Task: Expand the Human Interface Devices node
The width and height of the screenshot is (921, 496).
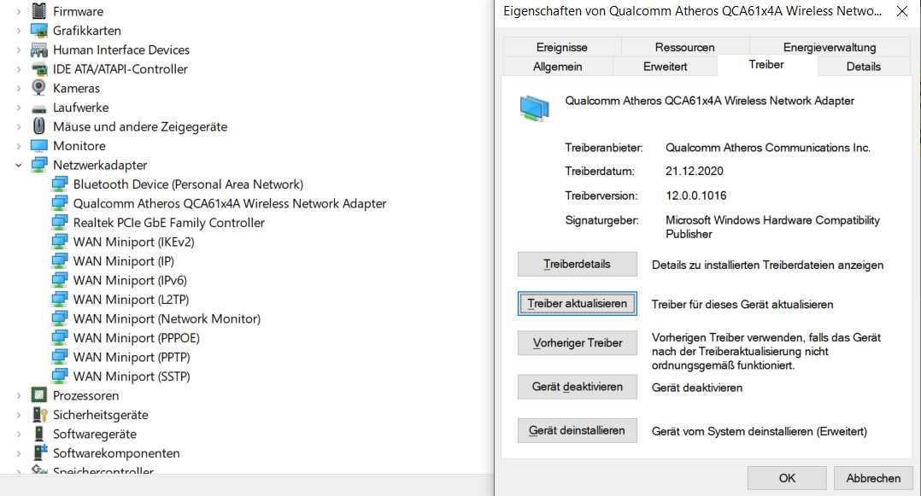Action: point(19,50)
